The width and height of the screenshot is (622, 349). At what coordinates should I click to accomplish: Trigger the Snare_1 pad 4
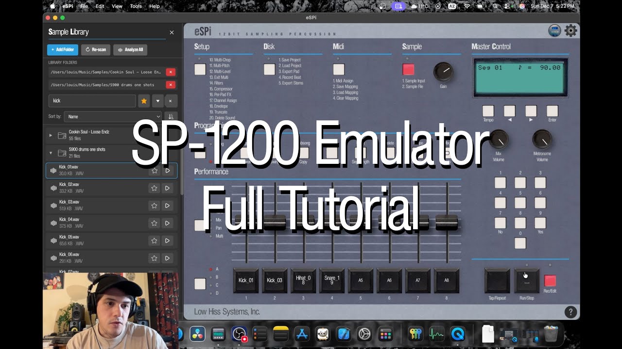point(332,281)
